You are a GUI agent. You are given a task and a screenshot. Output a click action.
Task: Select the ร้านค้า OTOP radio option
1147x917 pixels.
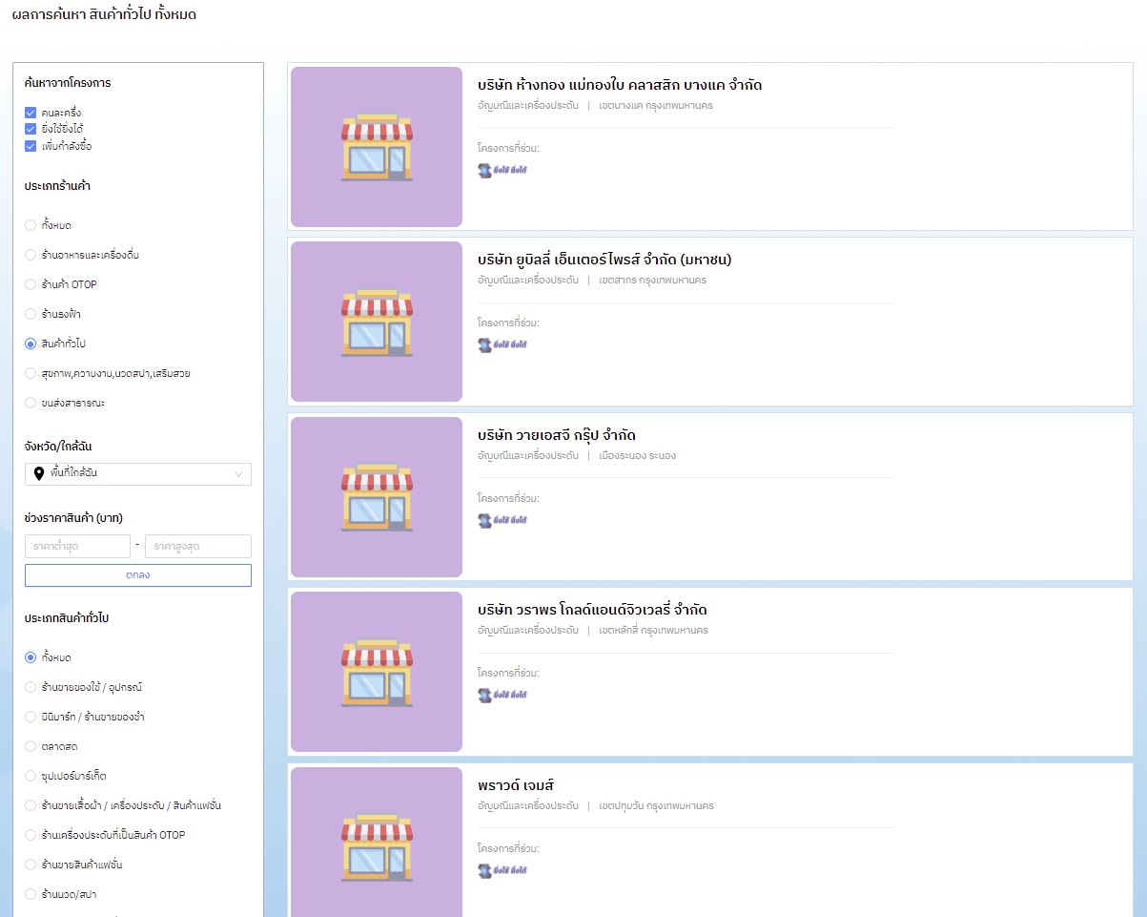[31, 284]
